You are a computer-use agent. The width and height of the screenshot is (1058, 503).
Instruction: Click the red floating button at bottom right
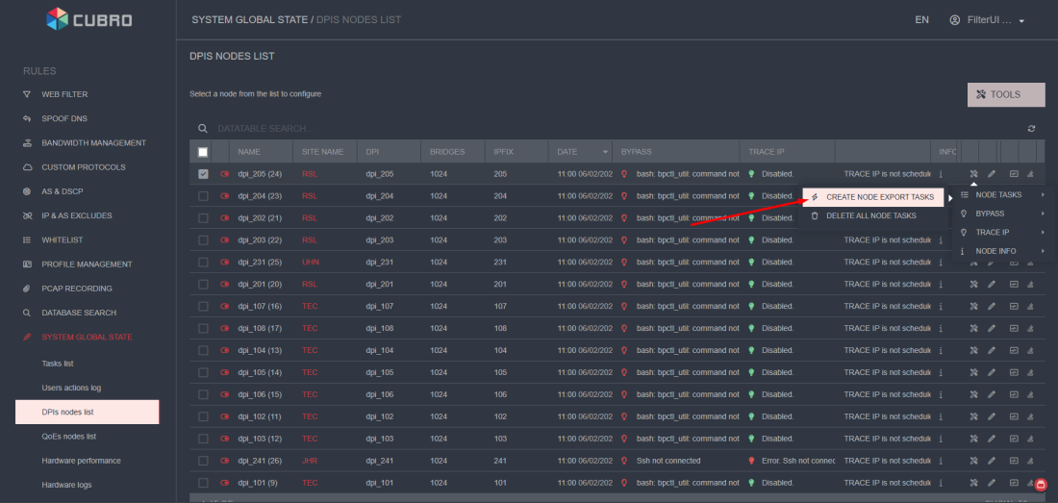(1040, 485)
